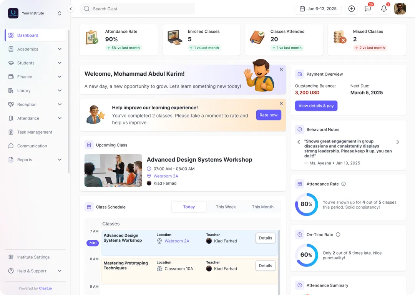Dismiss the Welcome banner
Image resolution: width=415 pixels, height=295 pixels.
(281, 69)
